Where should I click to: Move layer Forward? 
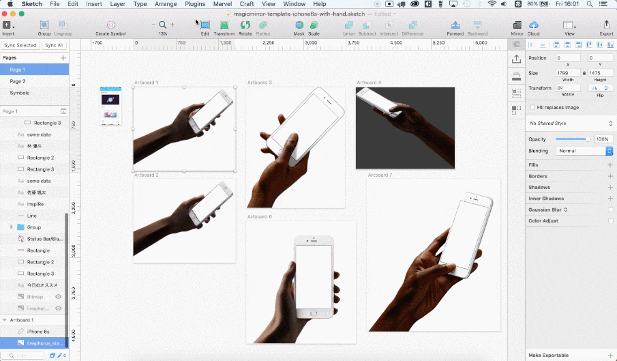pos(455,25)
